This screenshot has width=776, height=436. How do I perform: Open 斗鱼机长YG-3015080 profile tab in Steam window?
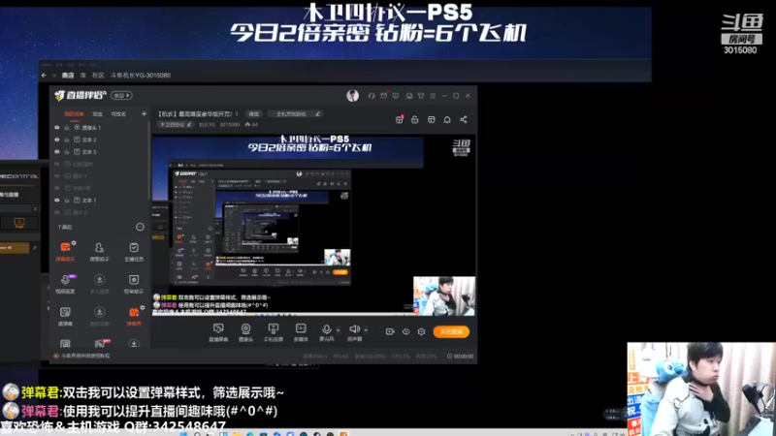pyautogui.click(x=140, y=76)
